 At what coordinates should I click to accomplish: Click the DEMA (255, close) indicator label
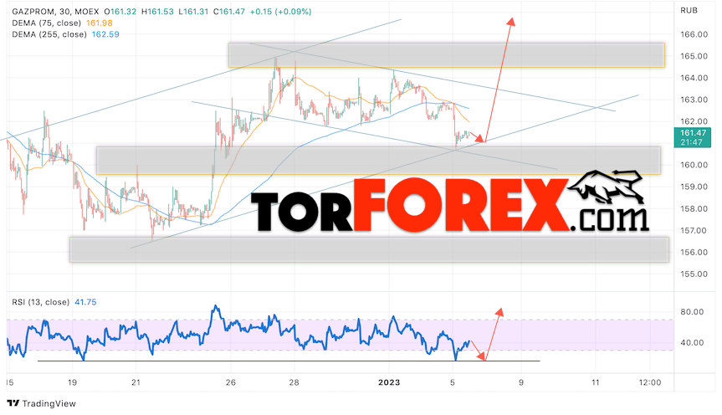(49, 34)
